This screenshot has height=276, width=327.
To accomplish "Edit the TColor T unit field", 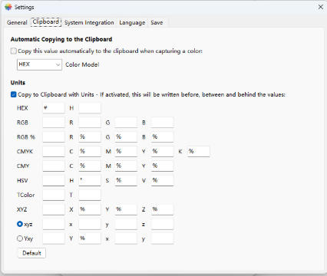I will tap(90, 195).
